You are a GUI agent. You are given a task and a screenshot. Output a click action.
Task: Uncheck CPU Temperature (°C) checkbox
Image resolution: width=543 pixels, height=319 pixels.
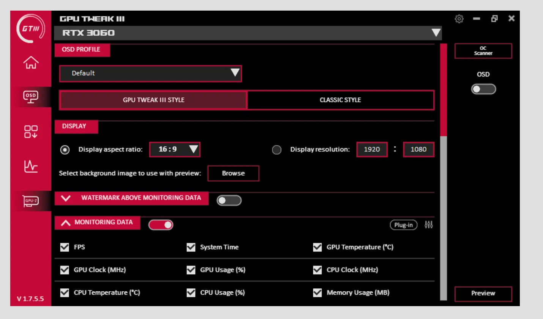(65, 293)
